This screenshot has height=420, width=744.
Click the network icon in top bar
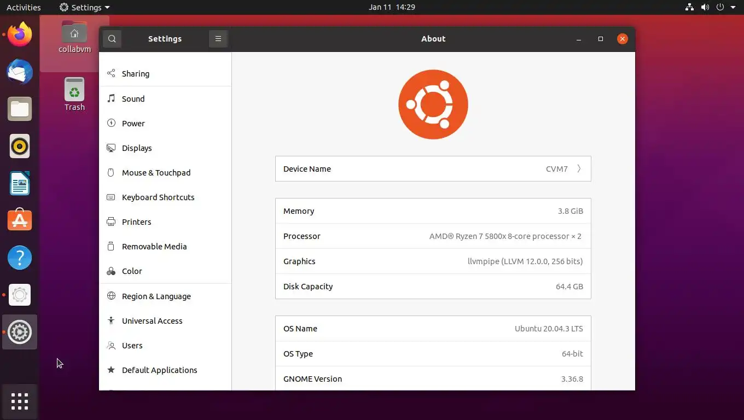point(689,7)
